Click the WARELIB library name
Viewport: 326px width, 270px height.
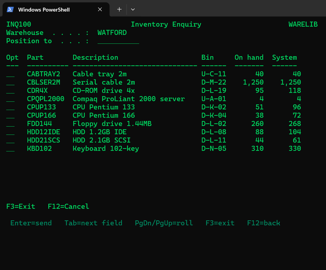coord(303,24)
